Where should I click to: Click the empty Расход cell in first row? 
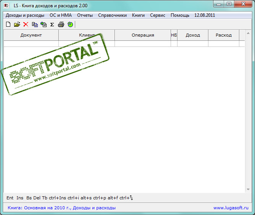tap(224, 44)
